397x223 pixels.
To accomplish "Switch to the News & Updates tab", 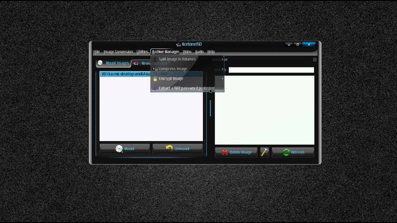I will click(x=150, y=63).
